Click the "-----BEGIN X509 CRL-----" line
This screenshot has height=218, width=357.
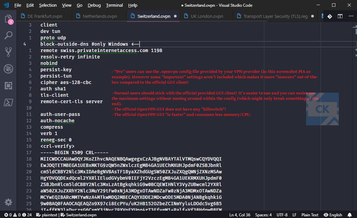pos(75,152)
